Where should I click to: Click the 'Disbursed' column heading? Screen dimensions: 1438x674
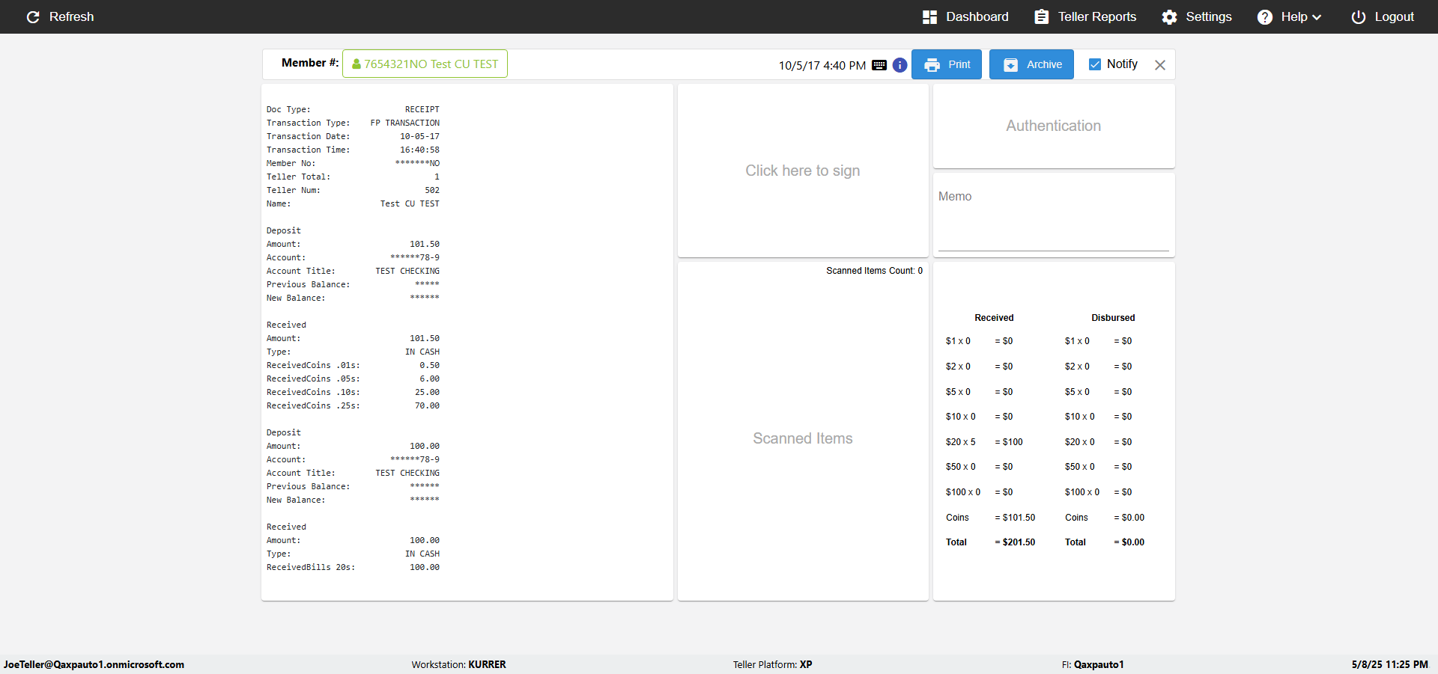tap(1113, 318)
